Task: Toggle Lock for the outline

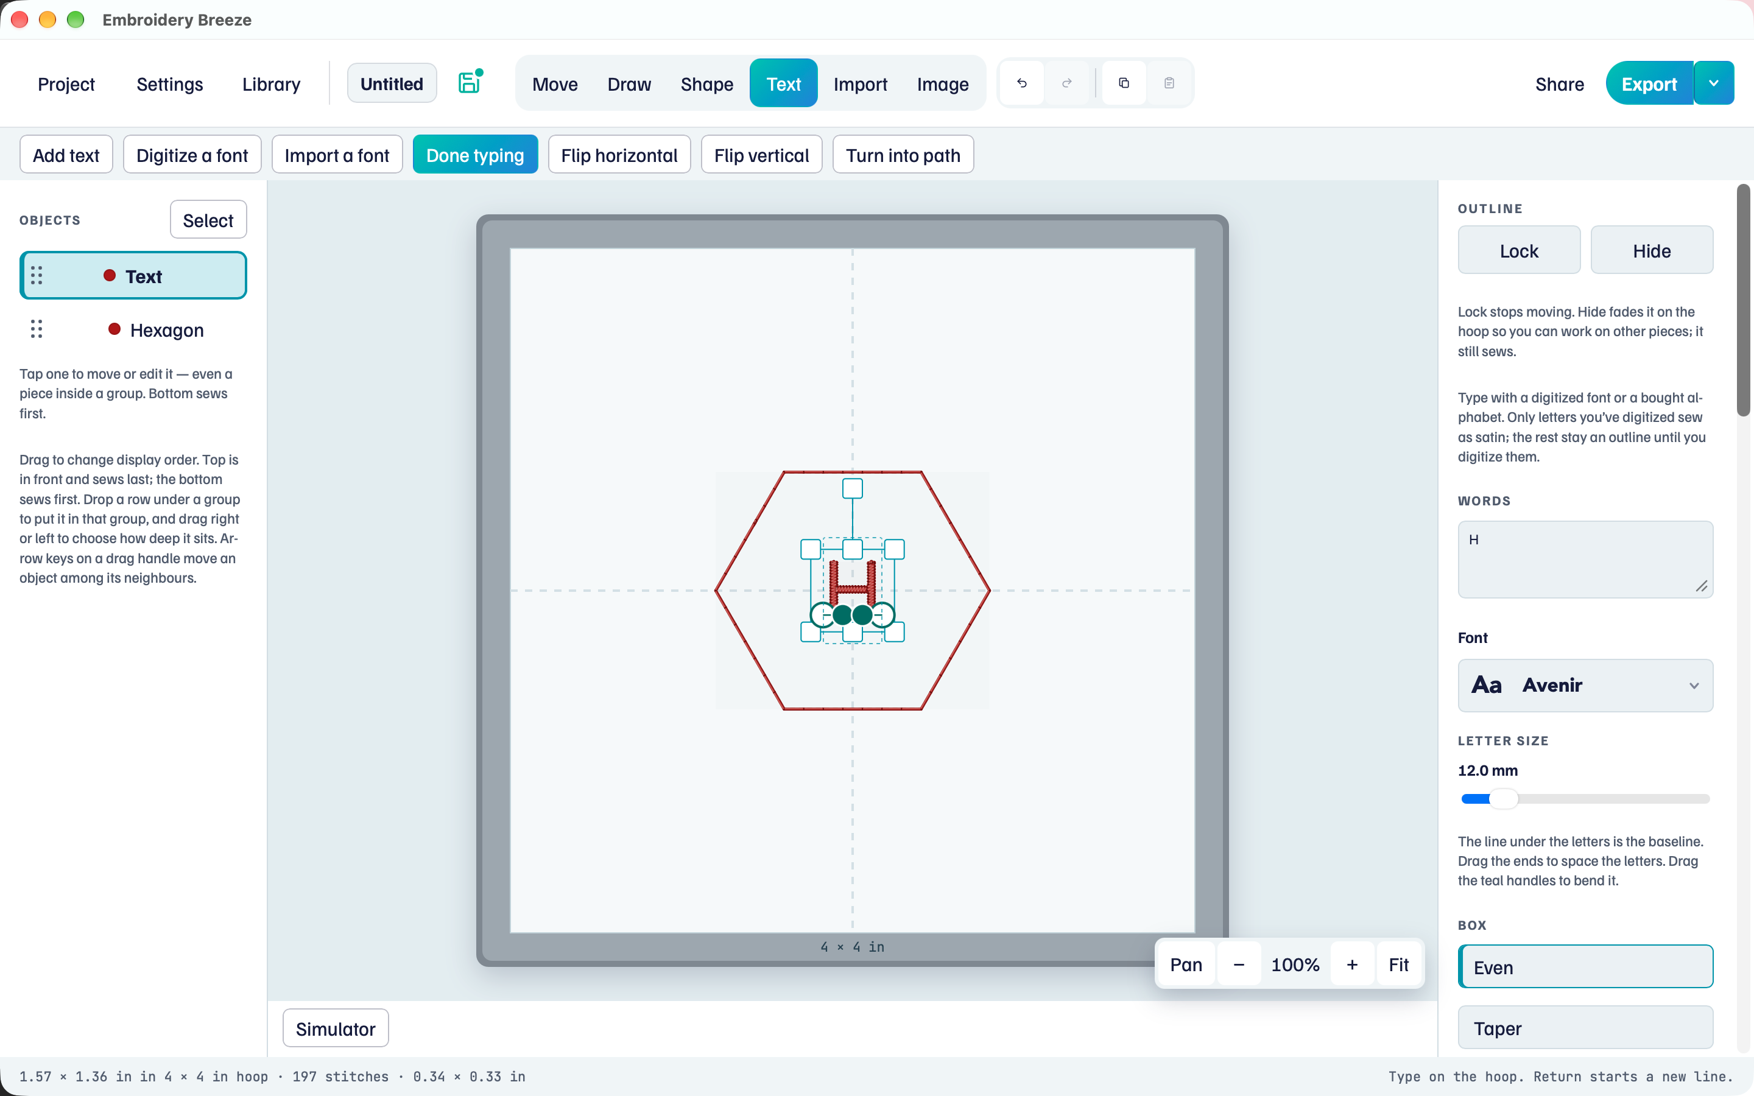Action: click(1519, 250)
